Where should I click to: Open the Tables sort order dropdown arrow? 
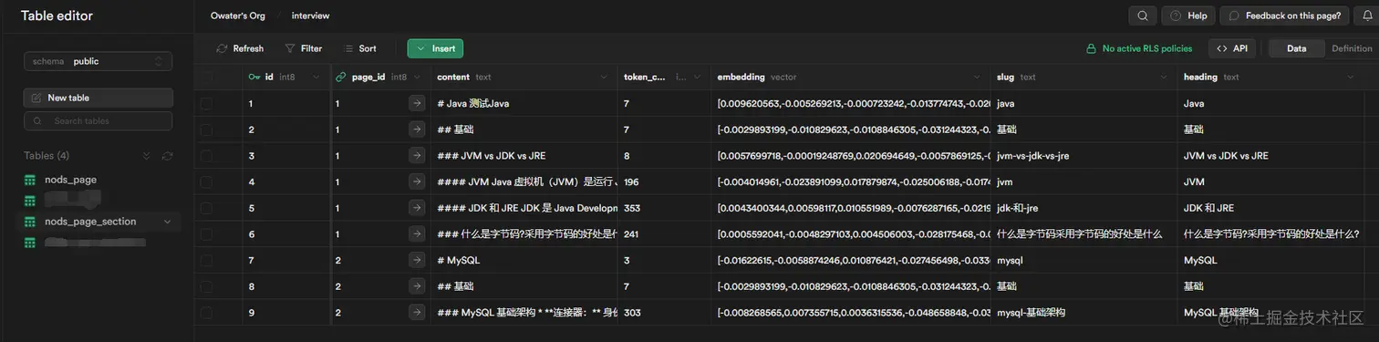(x=147, y=156)
